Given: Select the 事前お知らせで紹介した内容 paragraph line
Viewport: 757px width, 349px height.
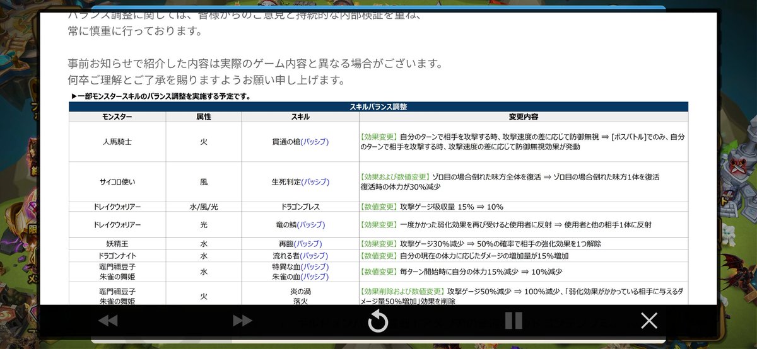Looking at the screenshot, I should (x=255, y=64).
